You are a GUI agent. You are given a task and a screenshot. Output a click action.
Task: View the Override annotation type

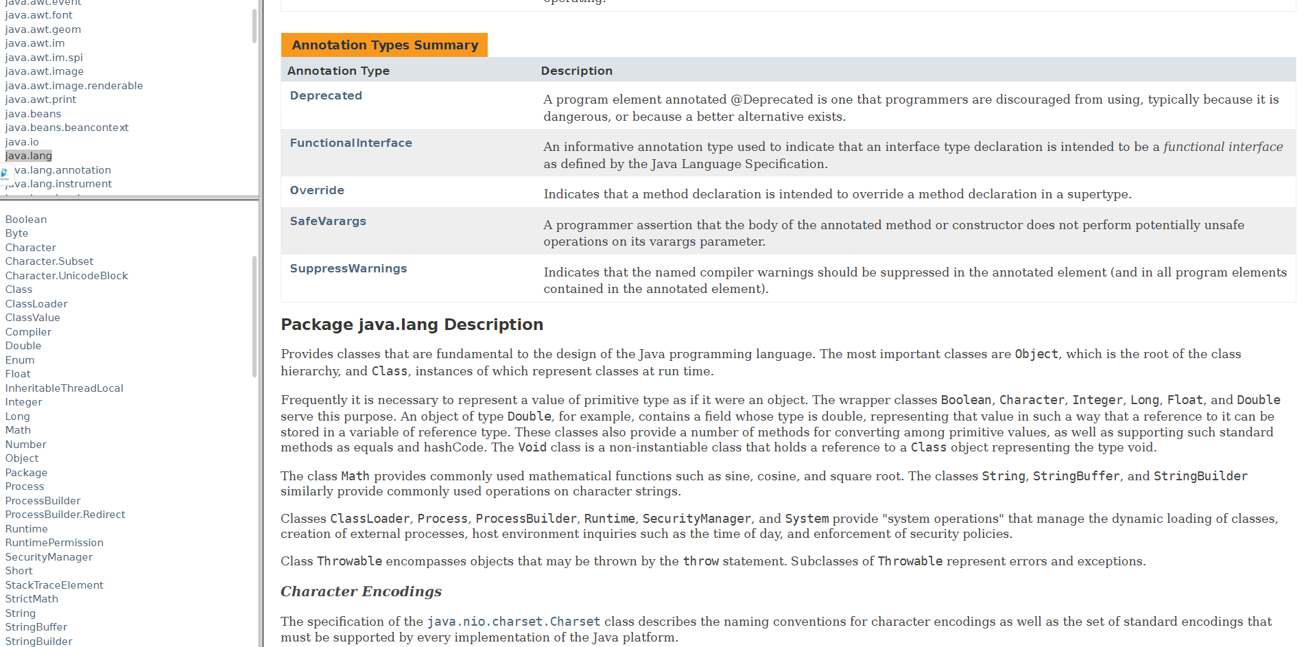pyautogui.click(x=317, y=190)
